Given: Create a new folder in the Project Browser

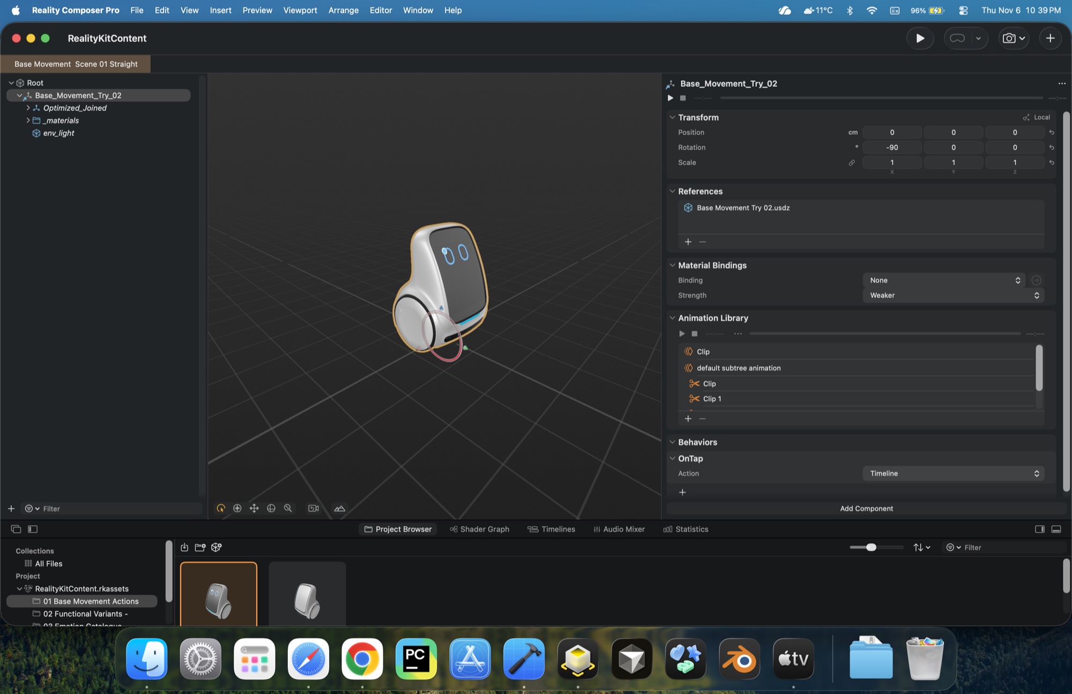Looking at the screenshot, I should point(200,547).
